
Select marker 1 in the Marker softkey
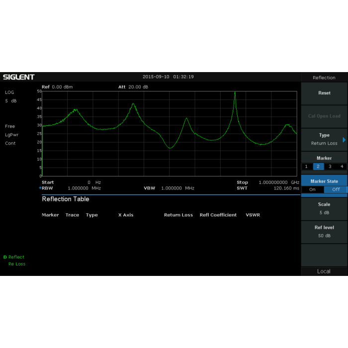pyautogui.click(x=306, y=167)
